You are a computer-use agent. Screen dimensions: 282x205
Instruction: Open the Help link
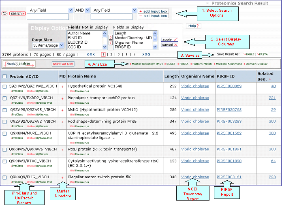[x=193, y=26]
